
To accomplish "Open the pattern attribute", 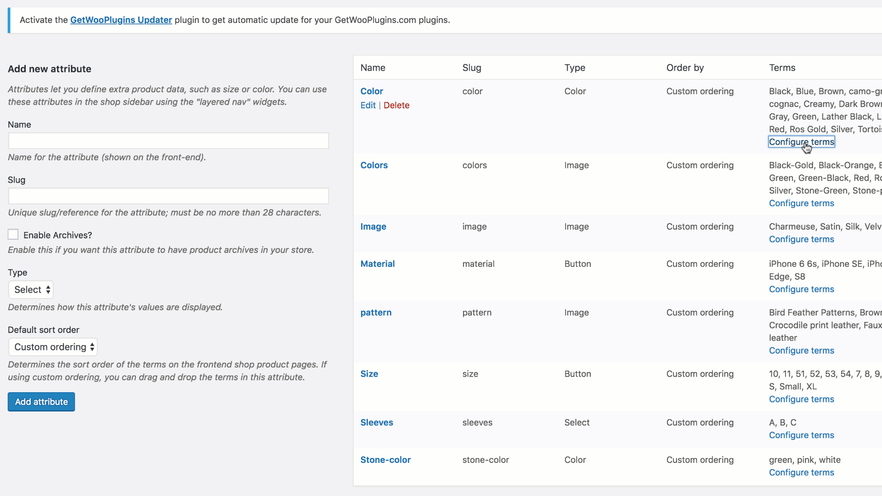I will pos(376,313).
